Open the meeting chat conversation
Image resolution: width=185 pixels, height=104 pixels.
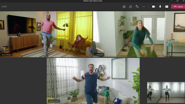click(130, 7)
